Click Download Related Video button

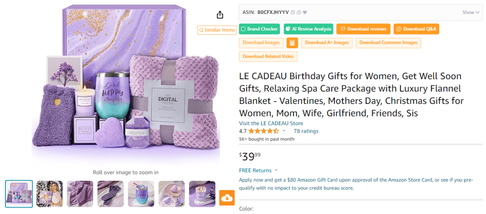click(268, 57)
